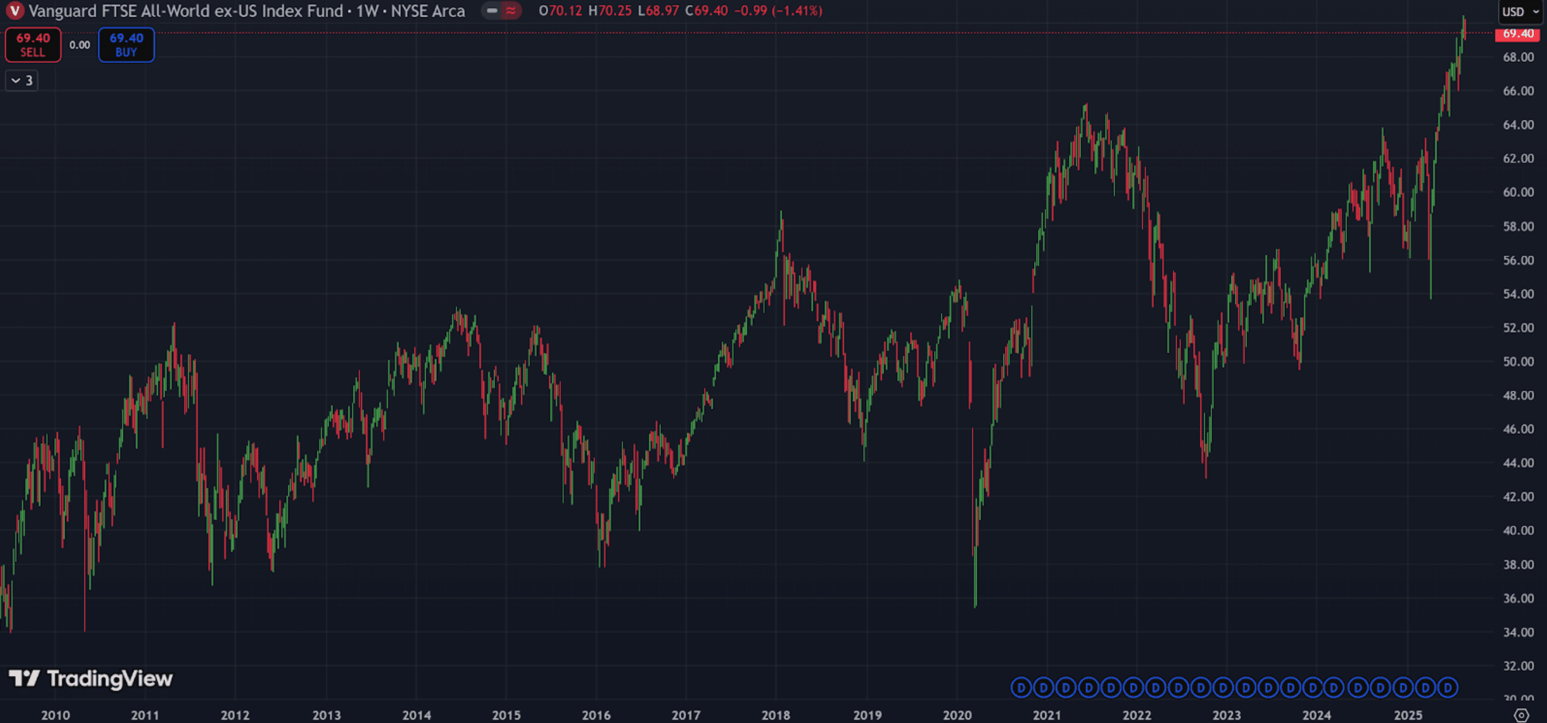Viewport: 1547px width, 723px height.
Task: Click the leftmost dividend D marker
Action: pos(1020,687)
